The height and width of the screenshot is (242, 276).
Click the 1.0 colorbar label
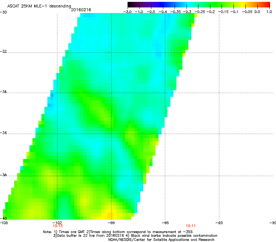269,12
